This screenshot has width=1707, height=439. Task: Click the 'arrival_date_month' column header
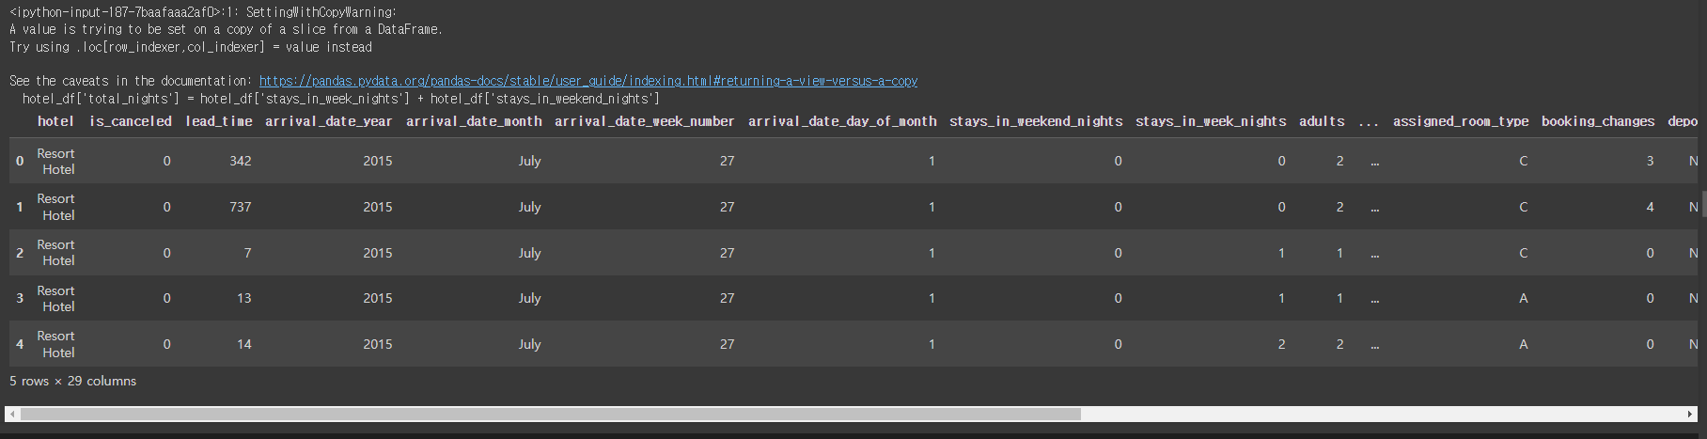474,121
